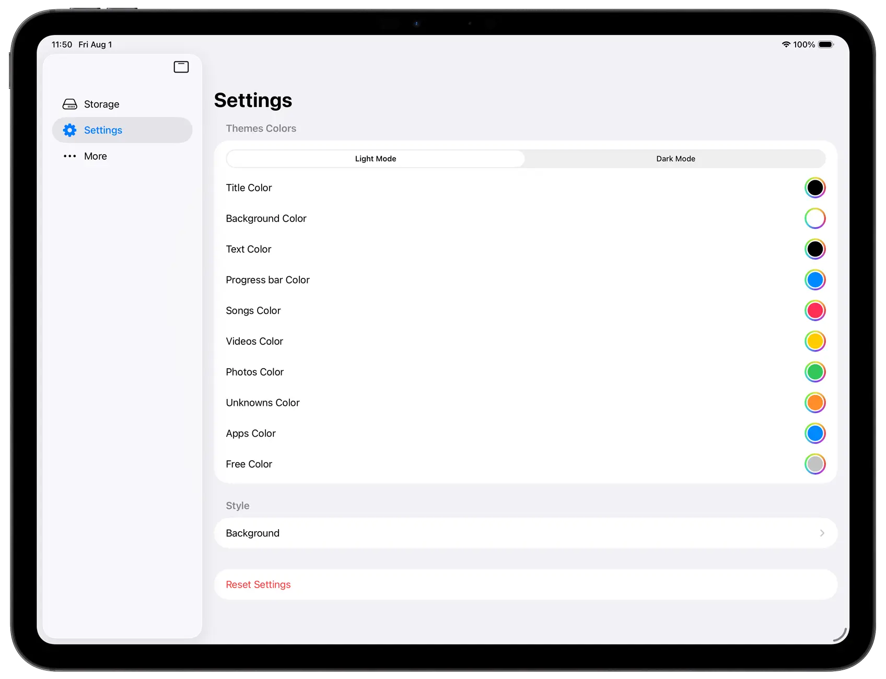Click the Background row chevron
886x679 pixels.
tap(822, 533)
